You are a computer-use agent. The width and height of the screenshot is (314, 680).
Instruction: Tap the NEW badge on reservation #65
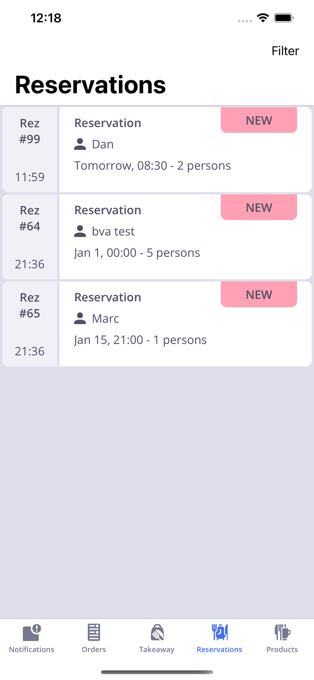pos(259,294)
